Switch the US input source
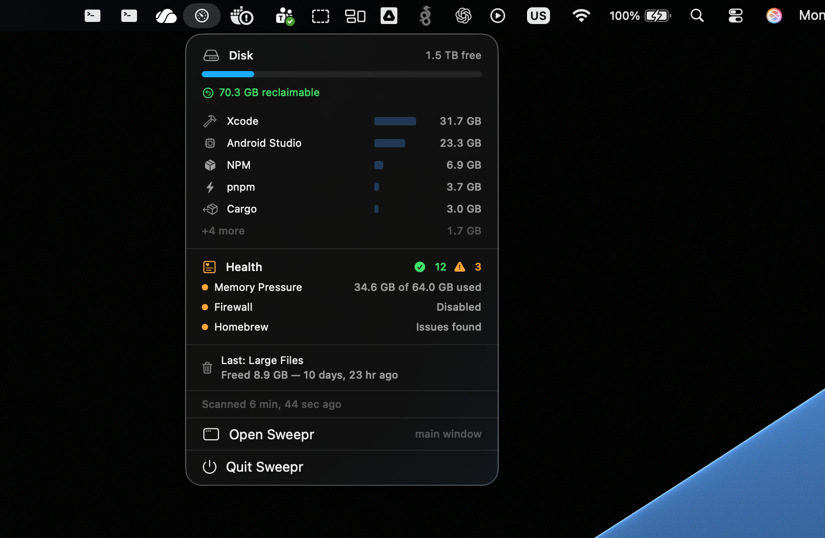Screen dimensions: 825x538 tap(538, 16)
